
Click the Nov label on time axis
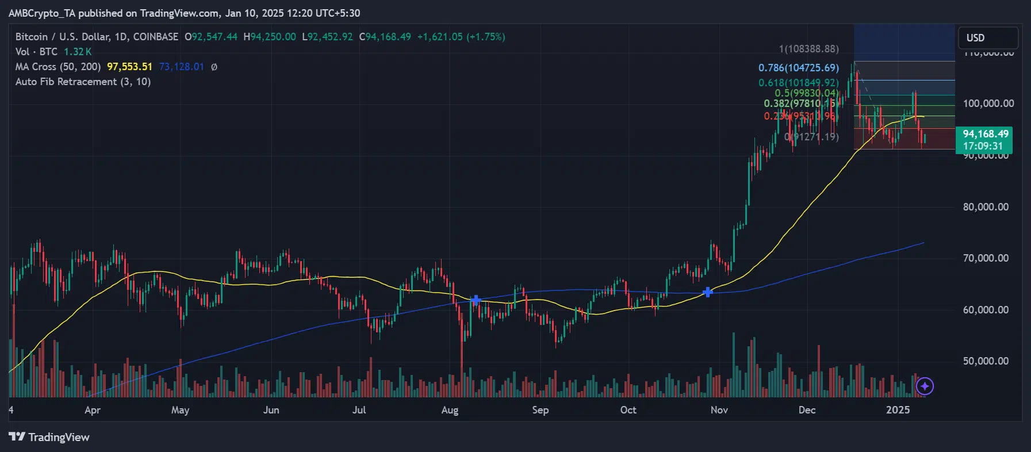click(x=719, y=410)
